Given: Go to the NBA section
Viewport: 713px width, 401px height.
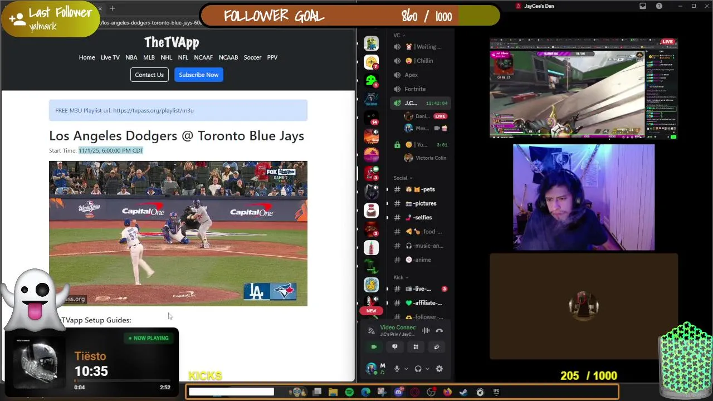Looking at the screenshot, I should [x=131, y=57].
